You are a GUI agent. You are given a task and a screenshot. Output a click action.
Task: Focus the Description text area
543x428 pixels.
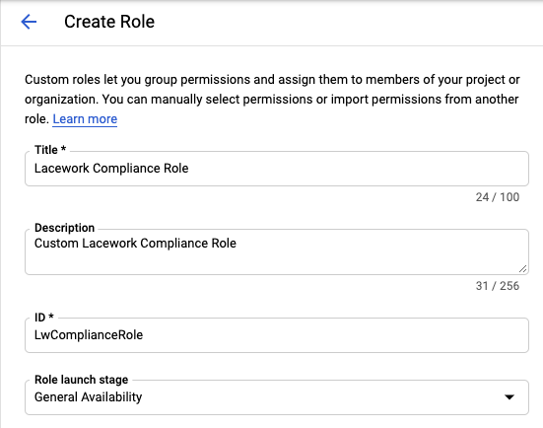[x=277, y=251]
